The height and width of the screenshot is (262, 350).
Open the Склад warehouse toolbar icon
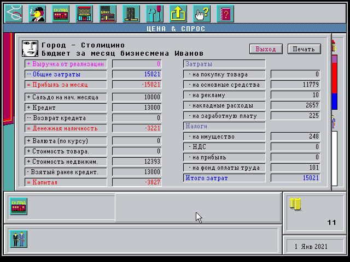61,14
